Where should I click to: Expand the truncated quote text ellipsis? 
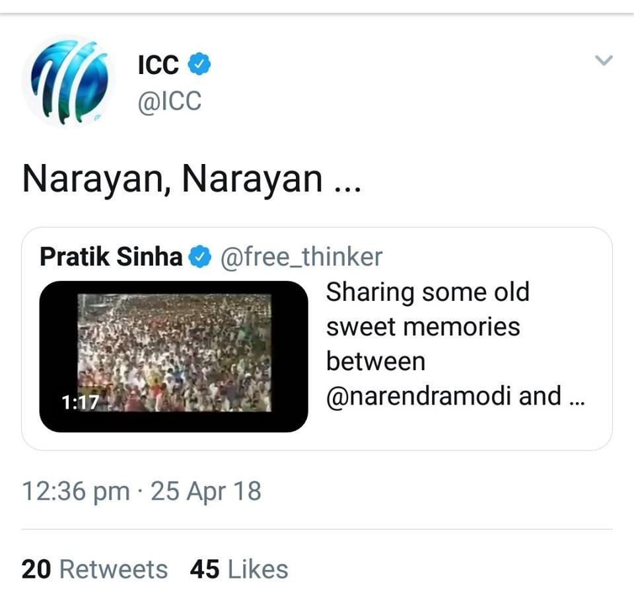click(x=576, y=397)
